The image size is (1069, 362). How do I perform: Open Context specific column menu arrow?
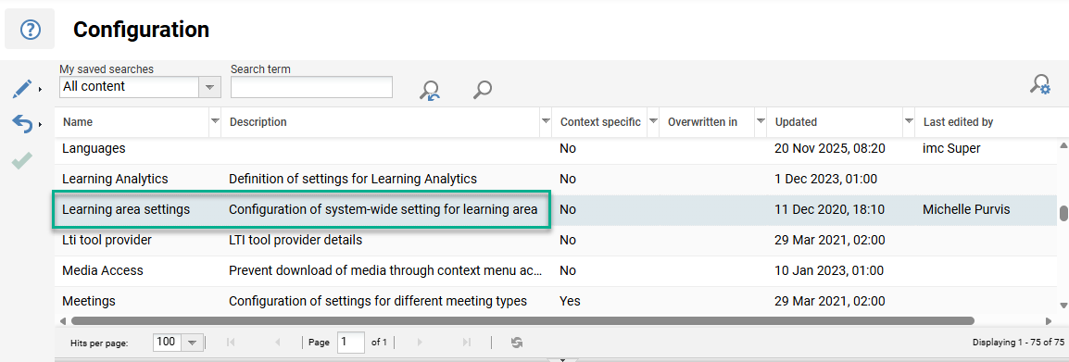coord(653,120)
